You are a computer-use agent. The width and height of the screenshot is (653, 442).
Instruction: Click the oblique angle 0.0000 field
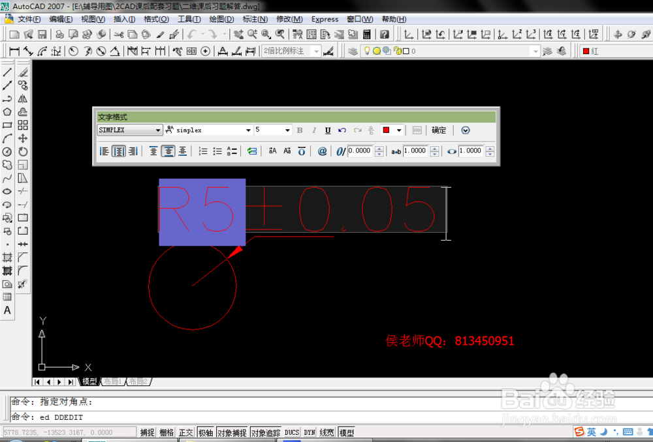[x=360, y=151]
